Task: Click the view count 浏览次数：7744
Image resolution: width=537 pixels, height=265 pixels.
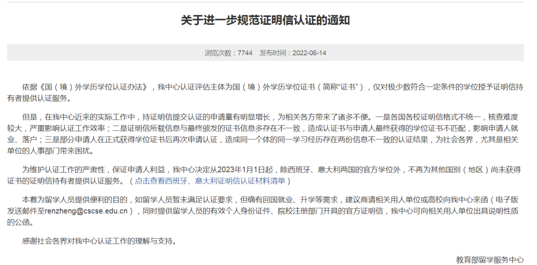Action: click(x=229, y=53)
